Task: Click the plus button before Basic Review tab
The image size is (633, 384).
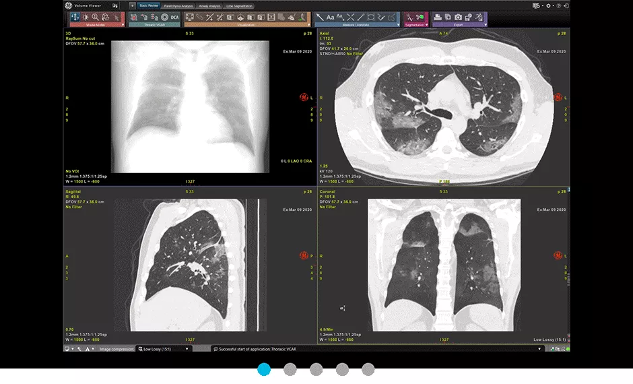Action: coord(133,5)
